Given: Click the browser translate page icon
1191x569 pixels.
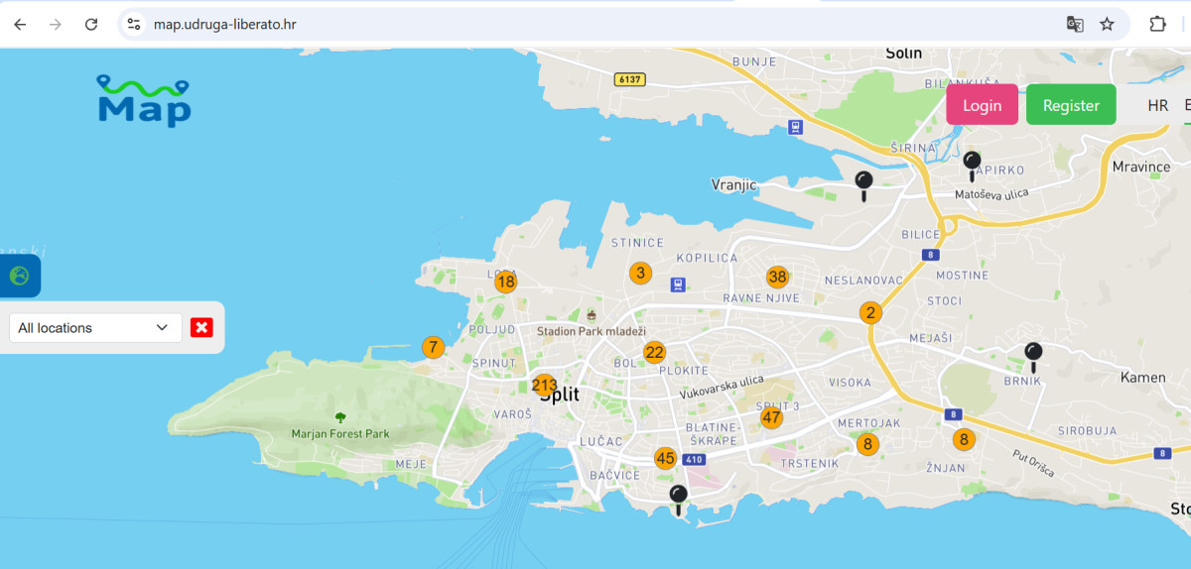Looking at the screenshot, I should point(1075,24).
